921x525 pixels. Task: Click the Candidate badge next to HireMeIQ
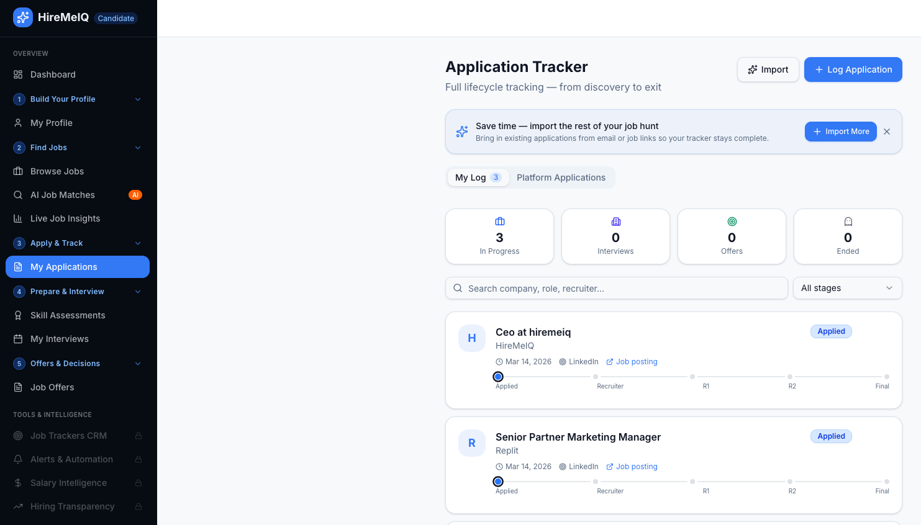coord(116,18)
